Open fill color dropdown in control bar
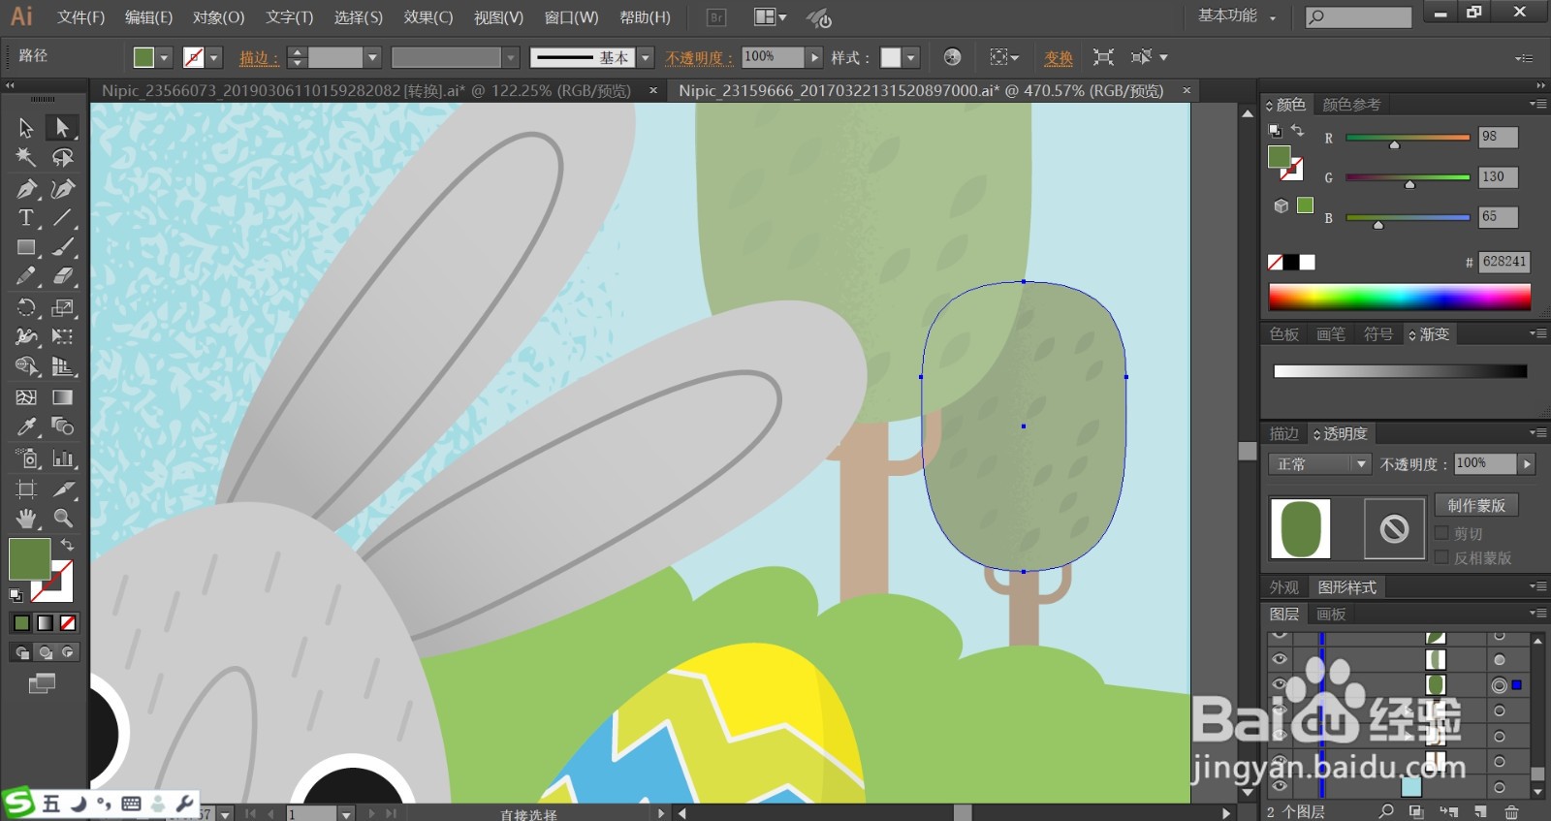The height and width of the screenshot is (821, 1551). 164,58
